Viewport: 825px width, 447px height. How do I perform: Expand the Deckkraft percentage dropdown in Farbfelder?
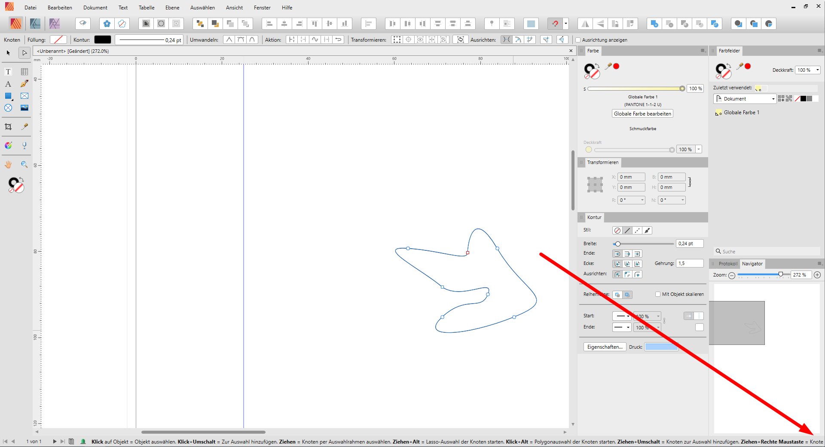tap(817, 70)
